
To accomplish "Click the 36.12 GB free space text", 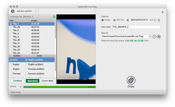I will (x=139, y=41).
